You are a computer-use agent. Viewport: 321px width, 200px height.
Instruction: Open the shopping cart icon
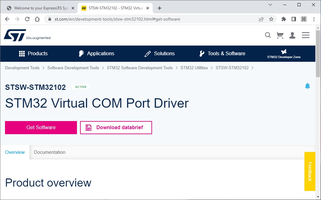coord(280,35)
